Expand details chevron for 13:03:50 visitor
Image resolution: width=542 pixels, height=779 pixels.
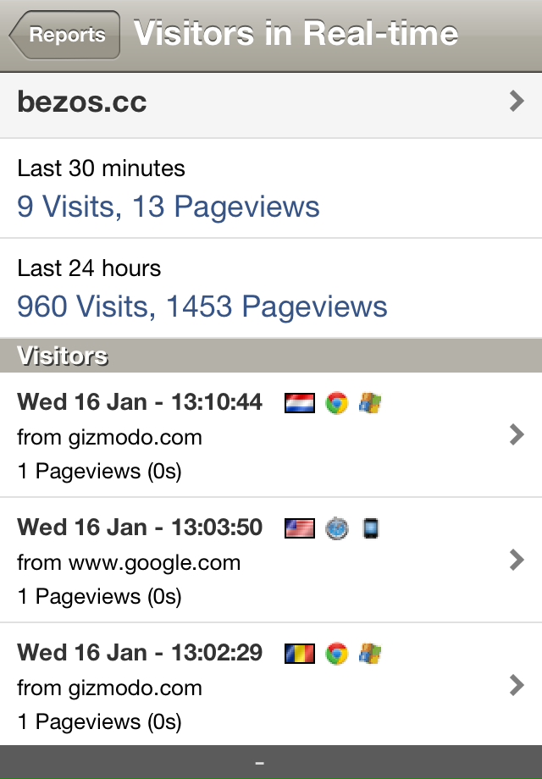517,560
